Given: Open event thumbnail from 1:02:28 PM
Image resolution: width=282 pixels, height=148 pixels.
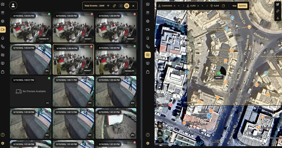Looking at the screenshot, I should pos(30,123).
